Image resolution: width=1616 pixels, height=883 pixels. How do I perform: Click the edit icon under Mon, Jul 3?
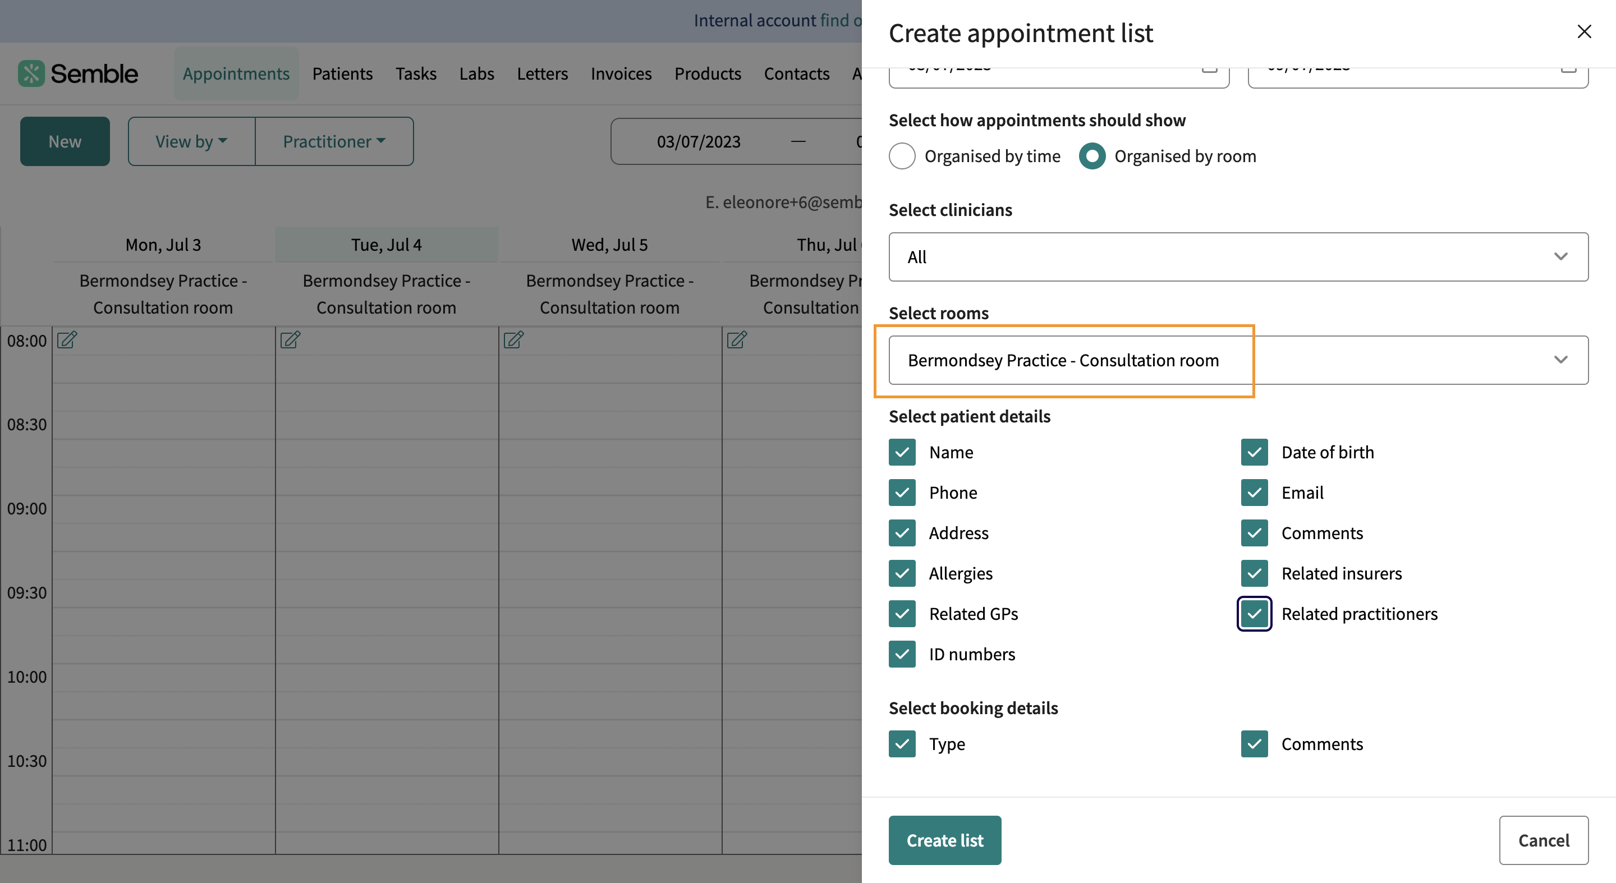(x=67, y=340)
